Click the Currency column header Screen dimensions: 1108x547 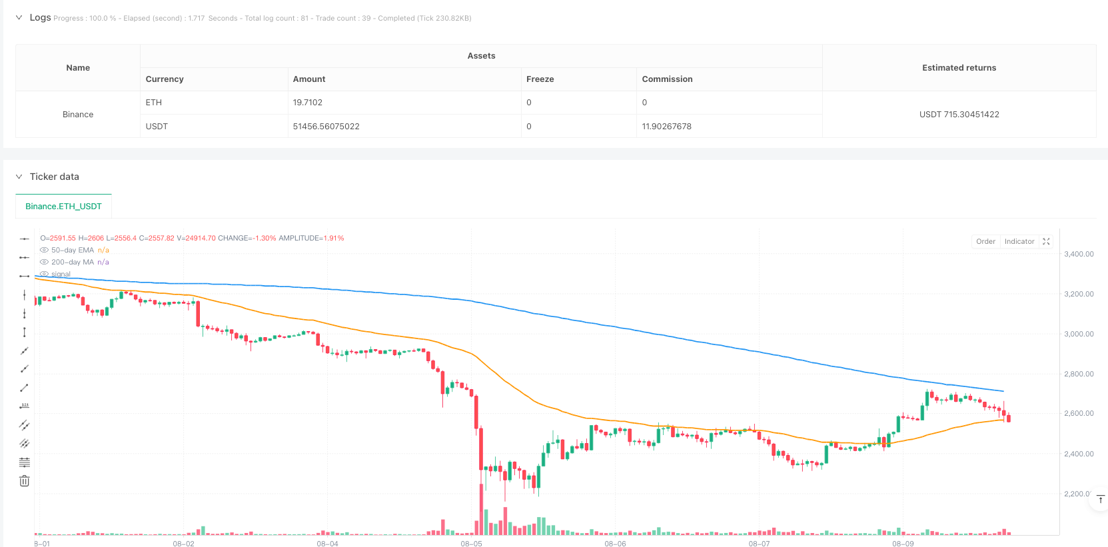coord(214,79)
